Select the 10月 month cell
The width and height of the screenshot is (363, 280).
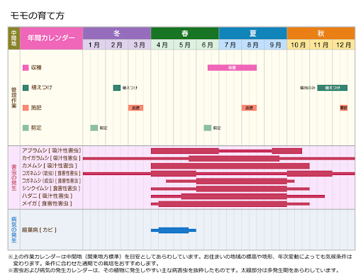[298, 45]
